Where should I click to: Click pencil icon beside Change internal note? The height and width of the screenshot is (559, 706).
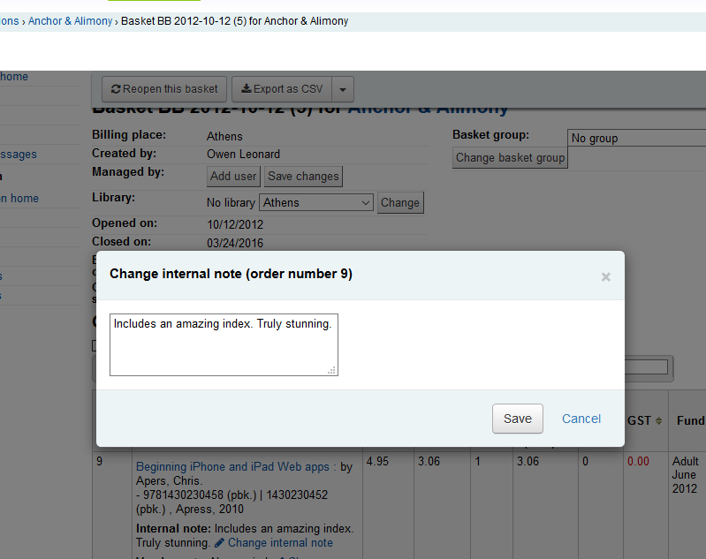[220, 543]
